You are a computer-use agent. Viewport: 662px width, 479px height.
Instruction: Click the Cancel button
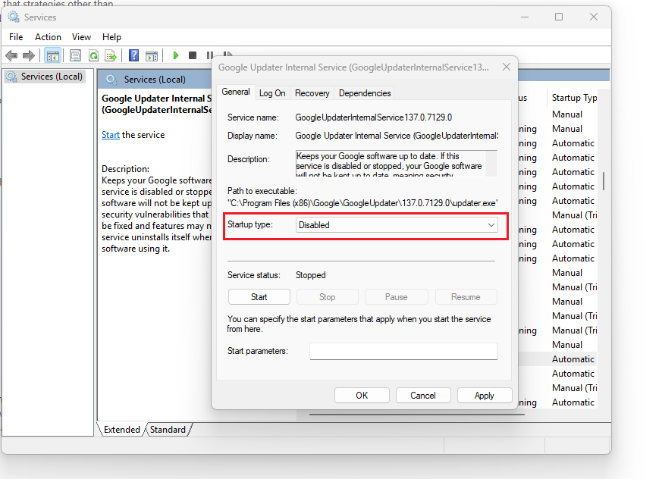(x=423, y=396)
